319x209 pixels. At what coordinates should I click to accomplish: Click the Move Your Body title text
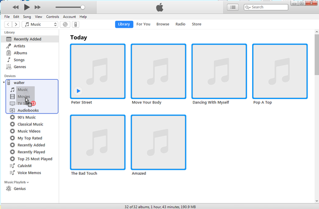click(147, 103)
